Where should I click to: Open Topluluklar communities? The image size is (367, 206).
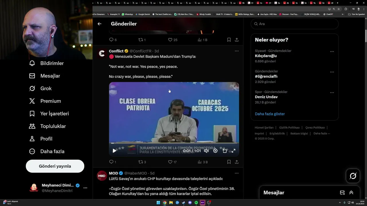tap(48, 126)
